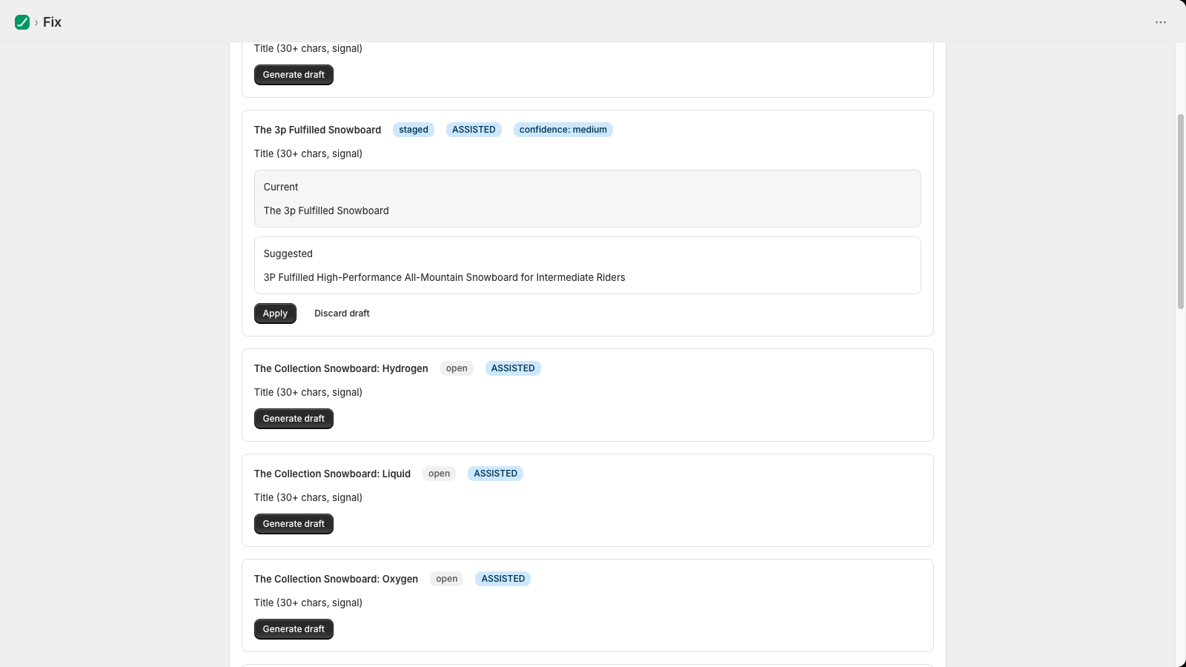Click the Fix breadcrumb title
1186x667 pixels.
(x=52, y=22)
